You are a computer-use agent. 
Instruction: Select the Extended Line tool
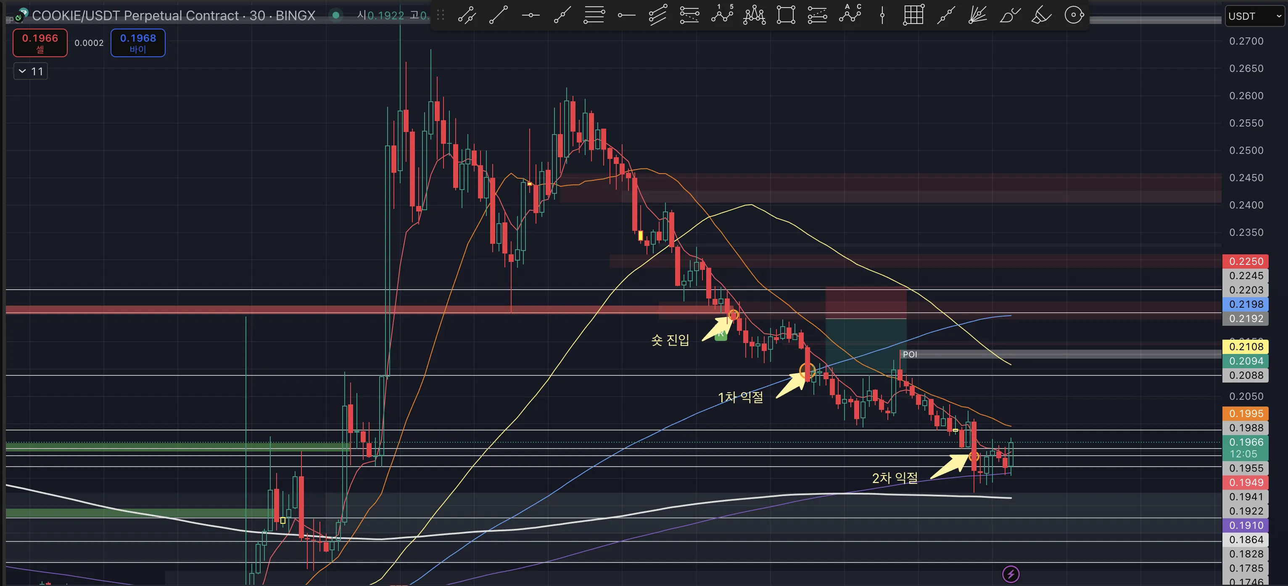coord(945,15)
